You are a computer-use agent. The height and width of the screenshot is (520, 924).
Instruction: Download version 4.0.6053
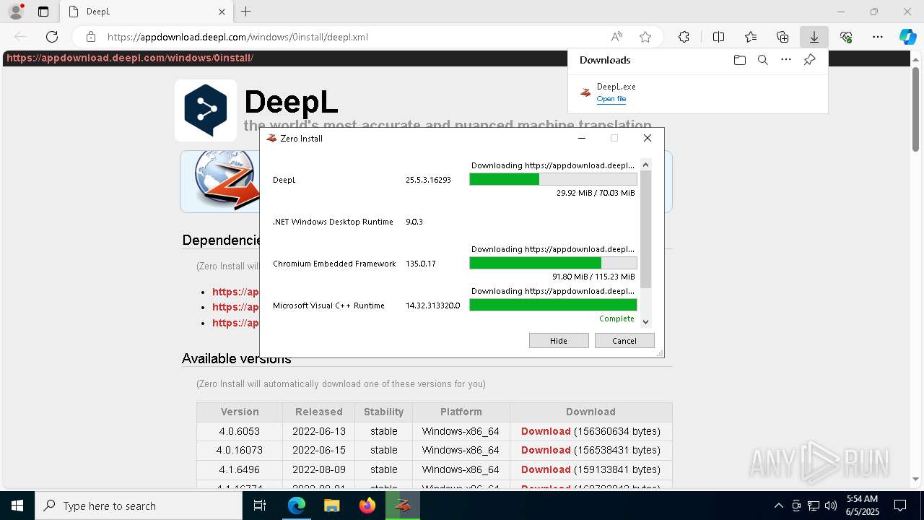546,431
